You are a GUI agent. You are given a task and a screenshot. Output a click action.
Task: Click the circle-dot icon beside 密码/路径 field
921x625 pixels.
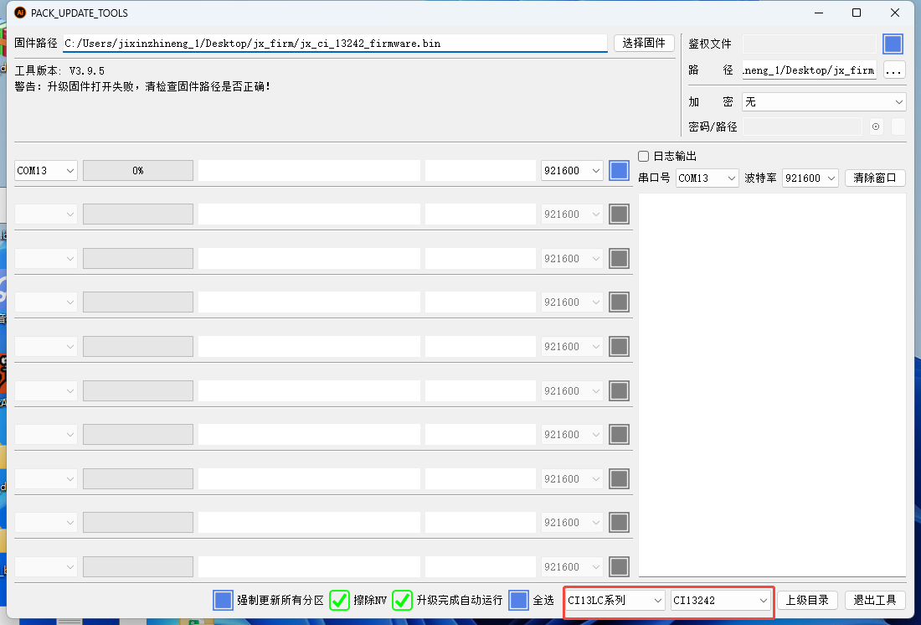click(x=876, y=127)
